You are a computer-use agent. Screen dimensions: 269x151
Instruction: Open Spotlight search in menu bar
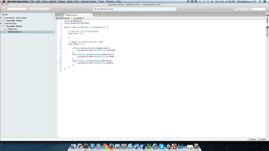[x=260, y=2]
